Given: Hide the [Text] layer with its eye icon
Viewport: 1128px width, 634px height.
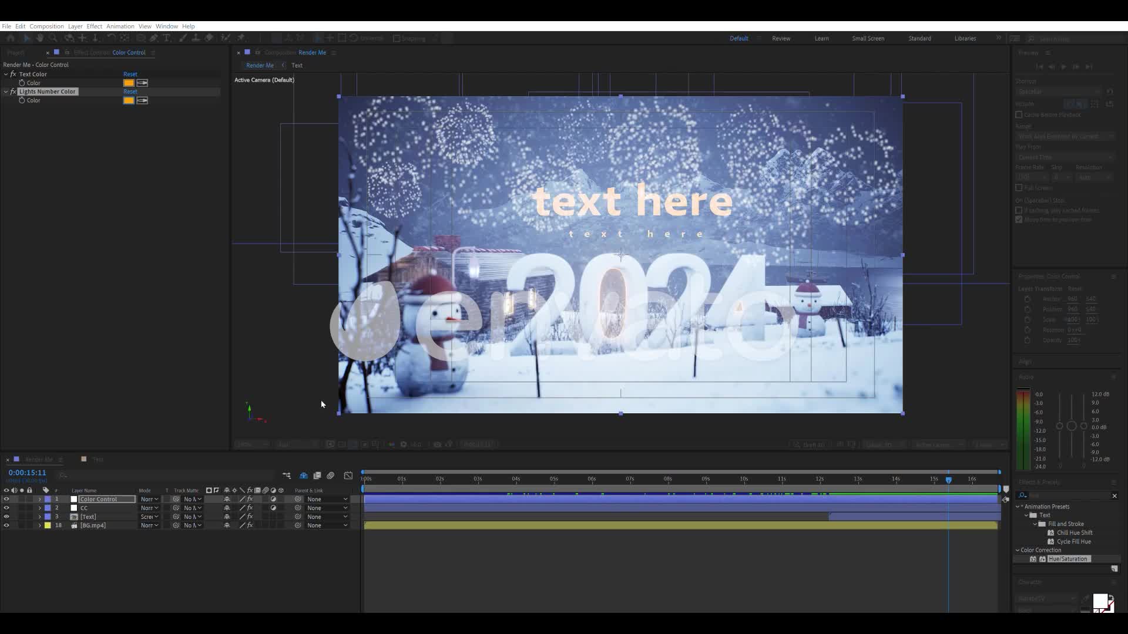Looking at the screenshot, I should [x=6, y=517].
